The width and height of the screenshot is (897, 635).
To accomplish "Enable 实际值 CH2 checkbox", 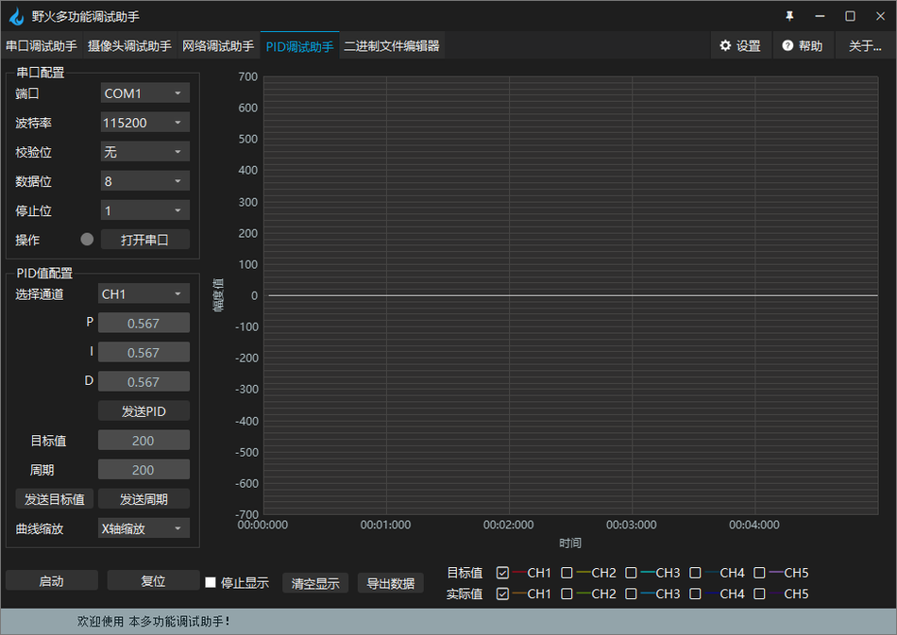I will coord(567,593).
